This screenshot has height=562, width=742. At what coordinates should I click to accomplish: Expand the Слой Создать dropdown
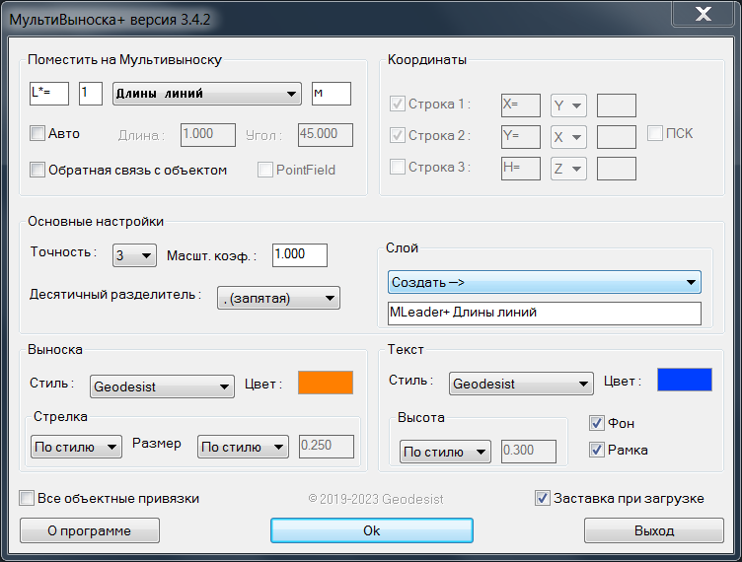pyautogui.click(x=544, y=283)
